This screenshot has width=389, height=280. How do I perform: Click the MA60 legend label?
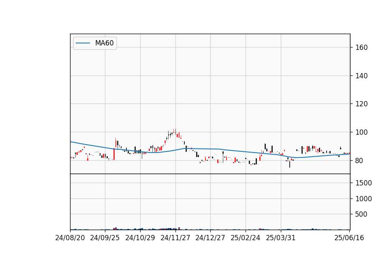[x=104, y=43]
